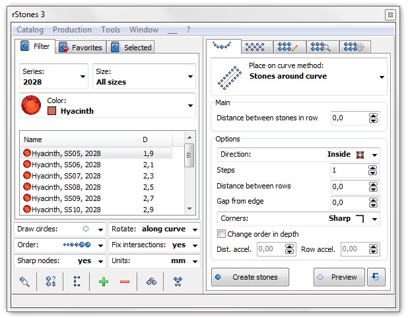The image size is (408, 318).
Task: Select row Hyacinth, SS10, 2028
Action: [96, 210]
